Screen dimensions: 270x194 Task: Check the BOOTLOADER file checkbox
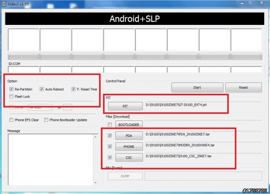coord(110,125)
